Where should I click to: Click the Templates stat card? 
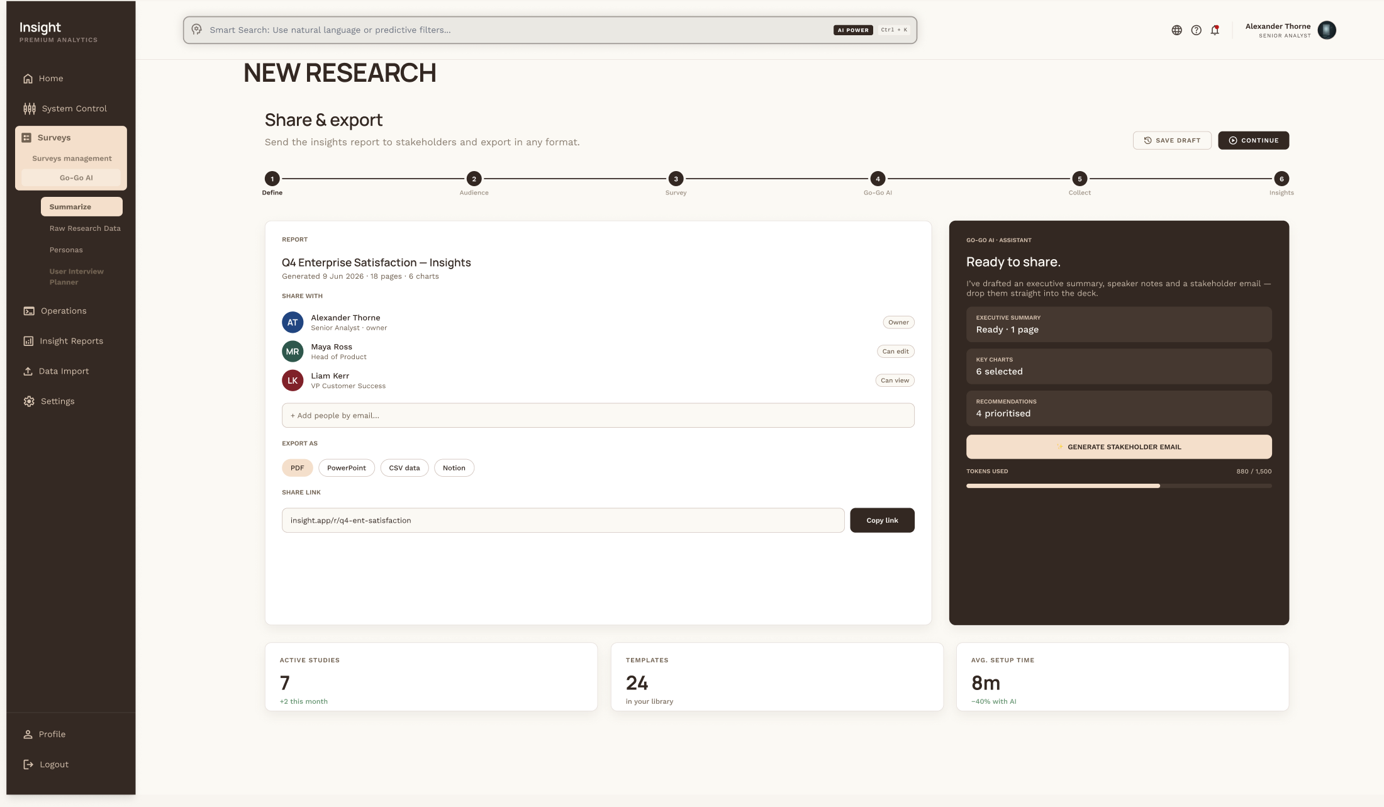coord(777,677)
